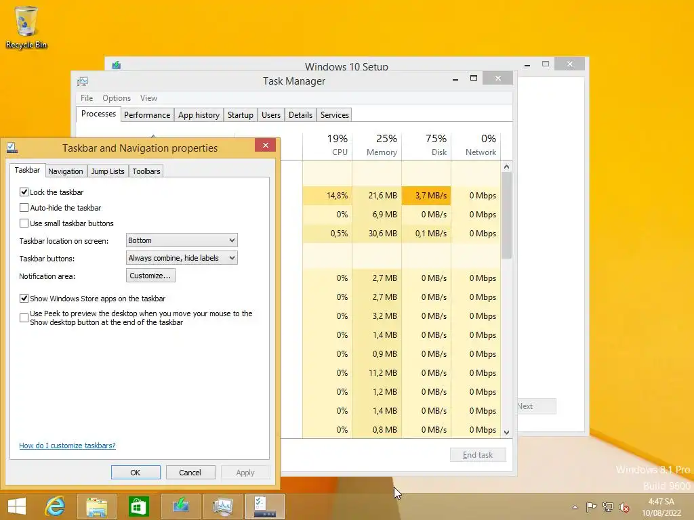
Task: Open Task Manager Options menu
Action: [117, 98]
